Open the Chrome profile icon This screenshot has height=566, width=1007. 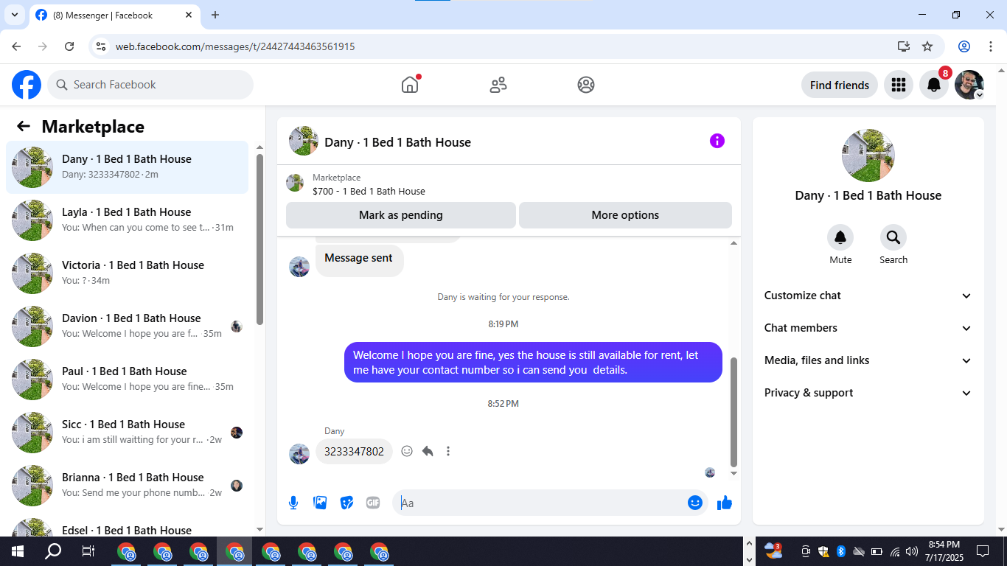[x=964, y=46]
